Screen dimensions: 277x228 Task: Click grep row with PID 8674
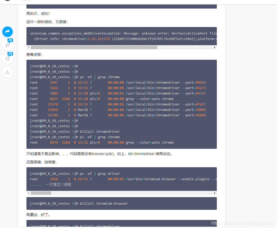click(102, 142)
